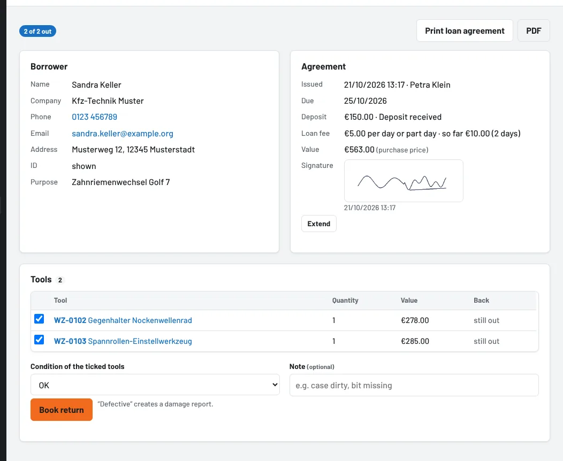This screenshot has height=461, width=563.
Task: Open the Condition of the ticked tools dropdown
Action: click(x=155, y=385)
